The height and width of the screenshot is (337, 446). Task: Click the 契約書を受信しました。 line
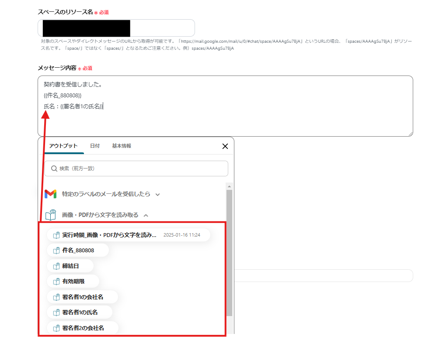click(73, 84)
